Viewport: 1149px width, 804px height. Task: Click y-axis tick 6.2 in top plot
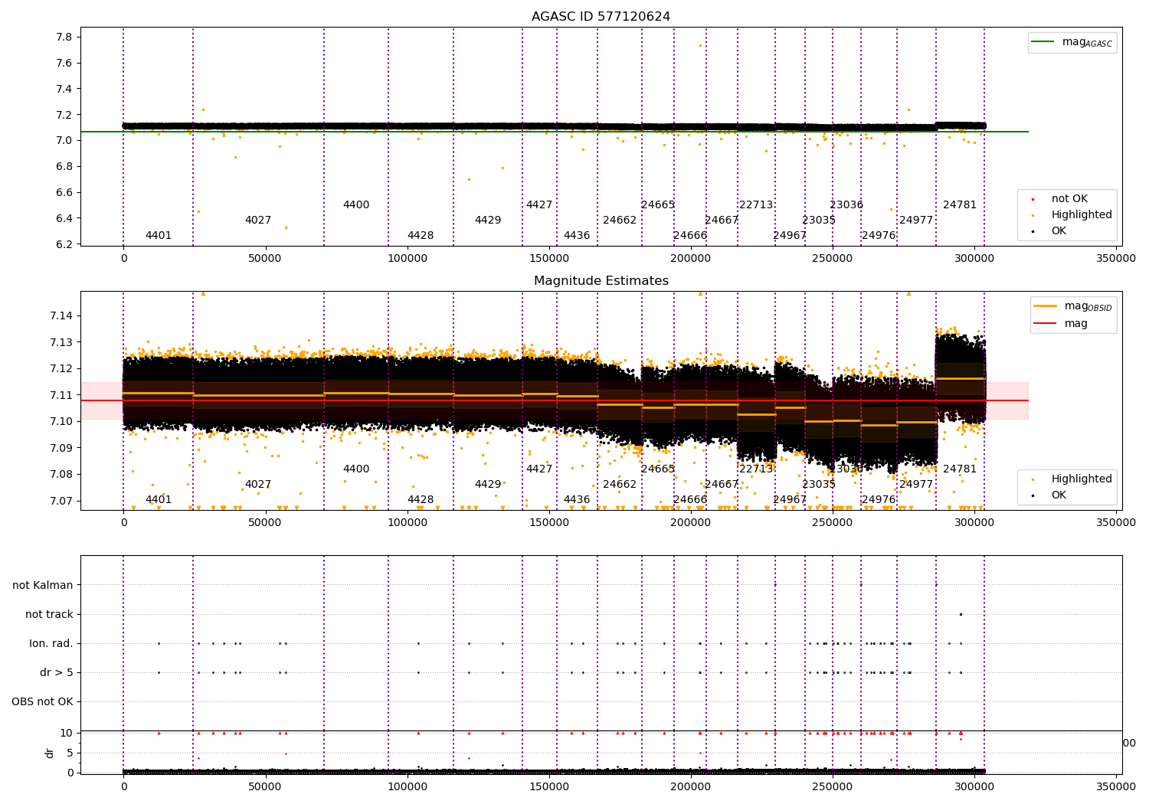(x=65, y=244)
